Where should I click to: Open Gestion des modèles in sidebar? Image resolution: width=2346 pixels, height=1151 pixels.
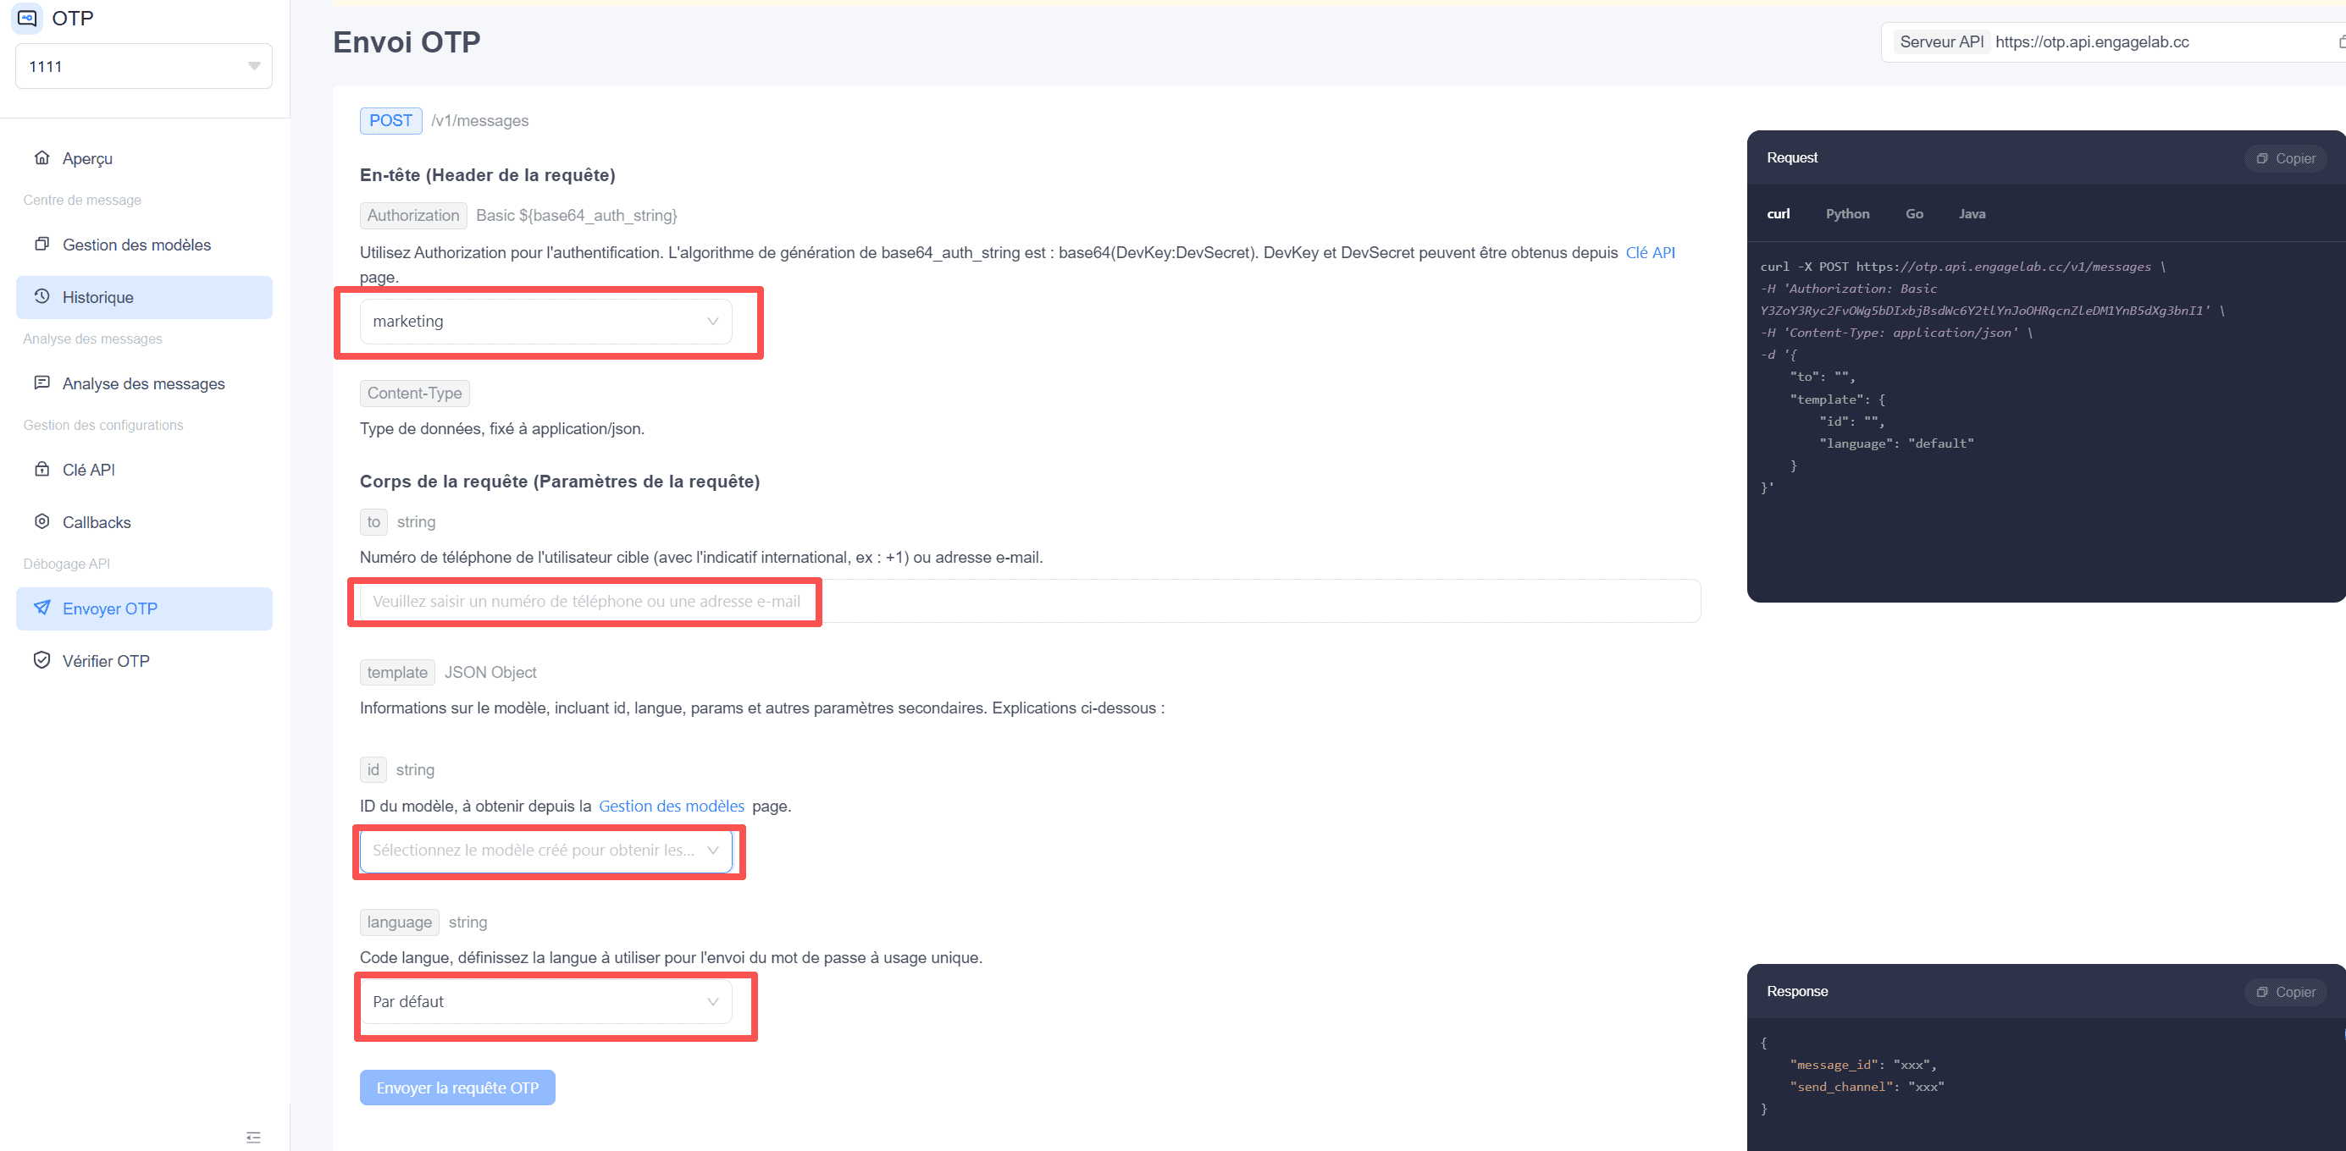click(x=144, y=245)
